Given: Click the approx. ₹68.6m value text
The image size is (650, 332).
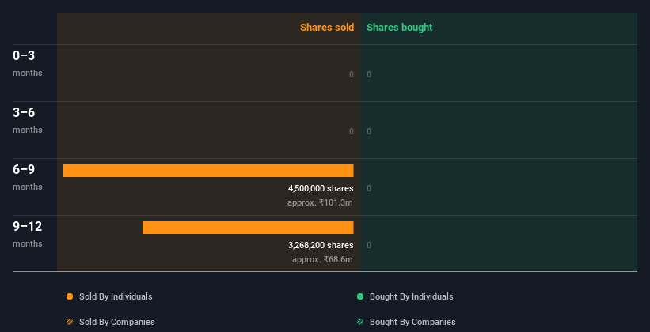Looking at the screenshot, I should pyautogui.click(x=322, y=259).
